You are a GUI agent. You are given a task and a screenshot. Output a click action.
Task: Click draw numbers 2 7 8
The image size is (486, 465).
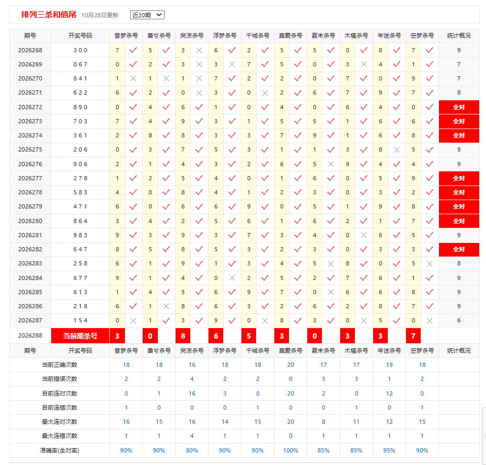(x=80, y=179)
